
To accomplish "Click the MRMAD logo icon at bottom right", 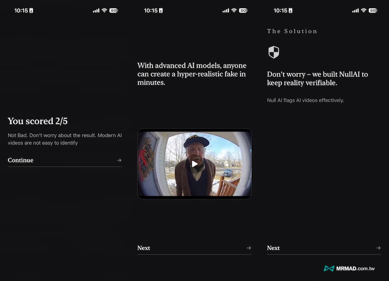I will coord(329,268).
